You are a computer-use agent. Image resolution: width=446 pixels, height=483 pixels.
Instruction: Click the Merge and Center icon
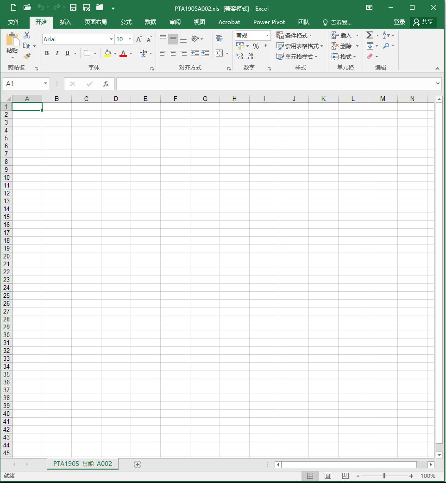point(220,53)
